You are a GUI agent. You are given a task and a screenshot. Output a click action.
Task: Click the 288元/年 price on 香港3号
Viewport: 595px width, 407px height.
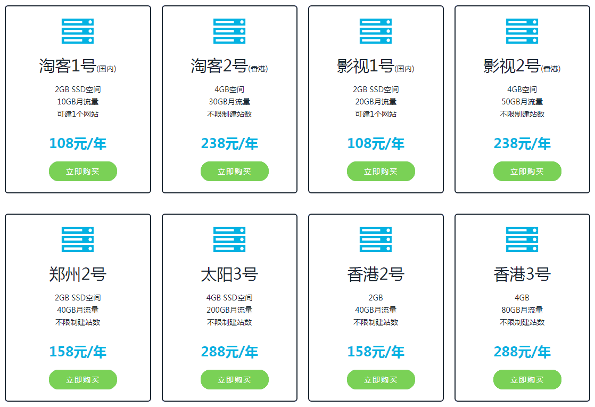(522, 352)
